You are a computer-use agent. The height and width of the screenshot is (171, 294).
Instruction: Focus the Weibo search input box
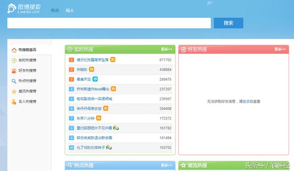click(x=109, y=23)
